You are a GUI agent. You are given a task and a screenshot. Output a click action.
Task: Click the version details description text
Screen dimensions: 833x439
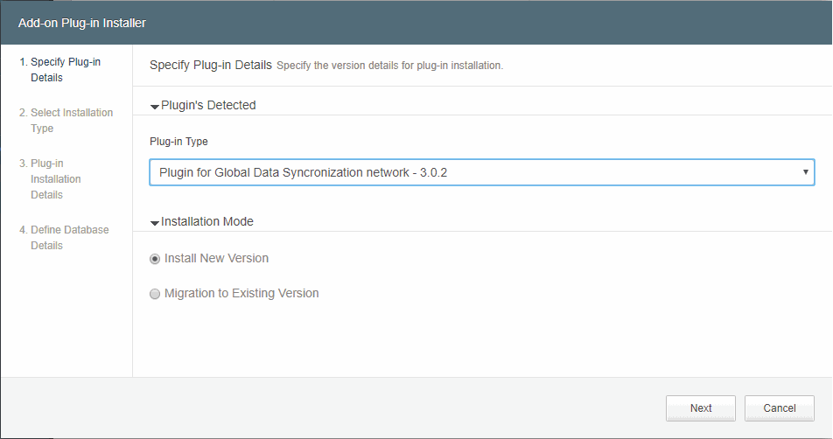point(390,66)
